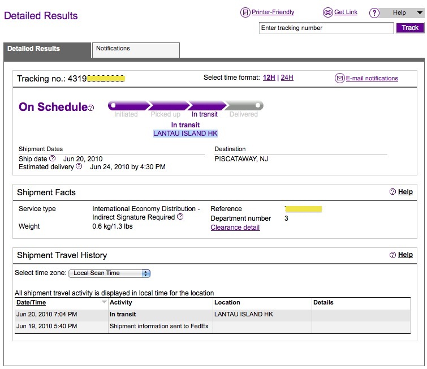Click Help icon in Shipment Travel History header

point(393,255)
